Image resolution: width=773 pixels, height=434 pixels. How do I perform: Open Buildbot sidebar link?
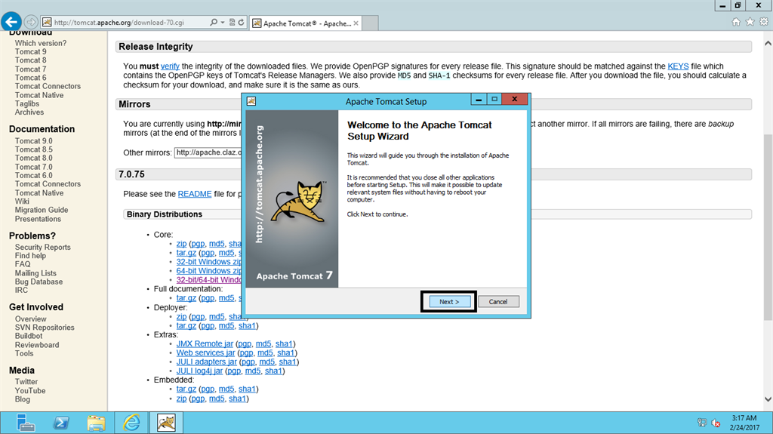coord(29,336)
